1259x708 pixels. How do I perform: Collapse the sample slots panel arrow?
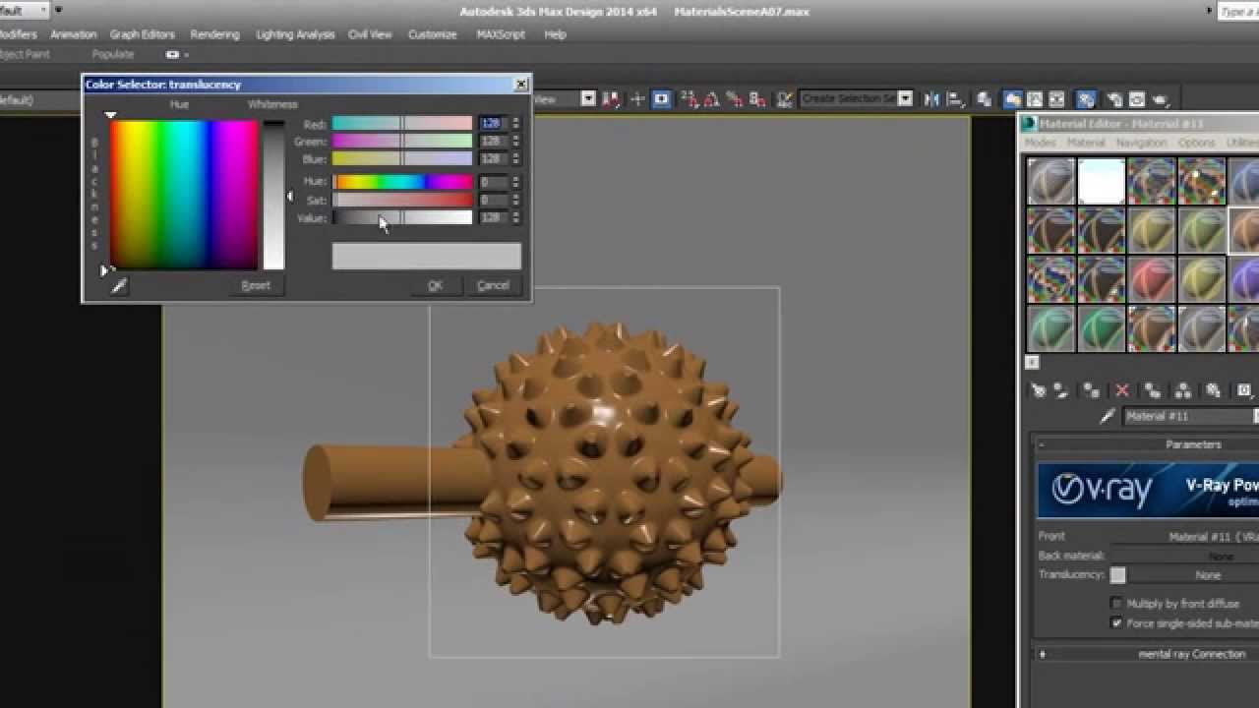tap(1032, 362)
